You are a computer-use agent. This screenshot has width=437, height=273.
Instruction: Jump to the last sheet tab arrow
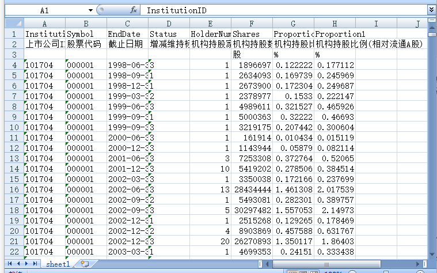click(x=35, y=264)
